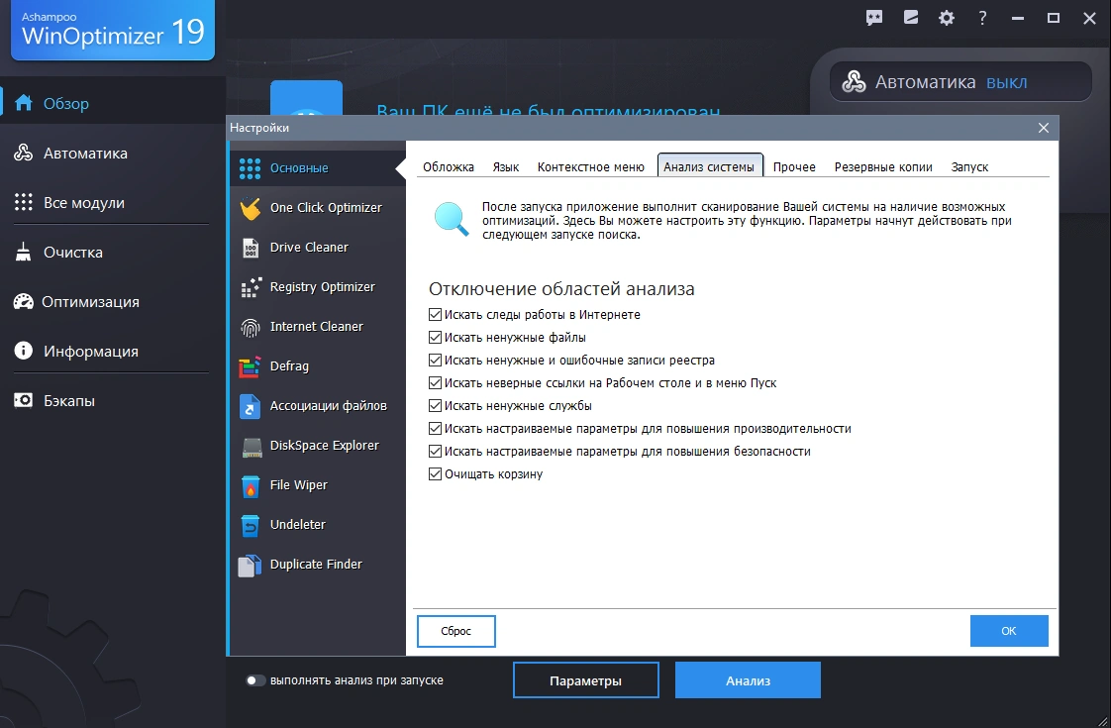Click the window resize grip corner
The height and width of the screenshot is (728, 1111).
pyautogui.click(x=1102, y=720)
